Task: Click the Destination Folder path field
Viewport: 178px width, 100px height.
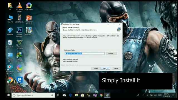Action: coord(85,53)
